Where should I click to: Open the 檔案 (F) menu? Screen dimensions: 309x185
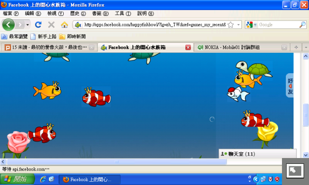point(11,13)
